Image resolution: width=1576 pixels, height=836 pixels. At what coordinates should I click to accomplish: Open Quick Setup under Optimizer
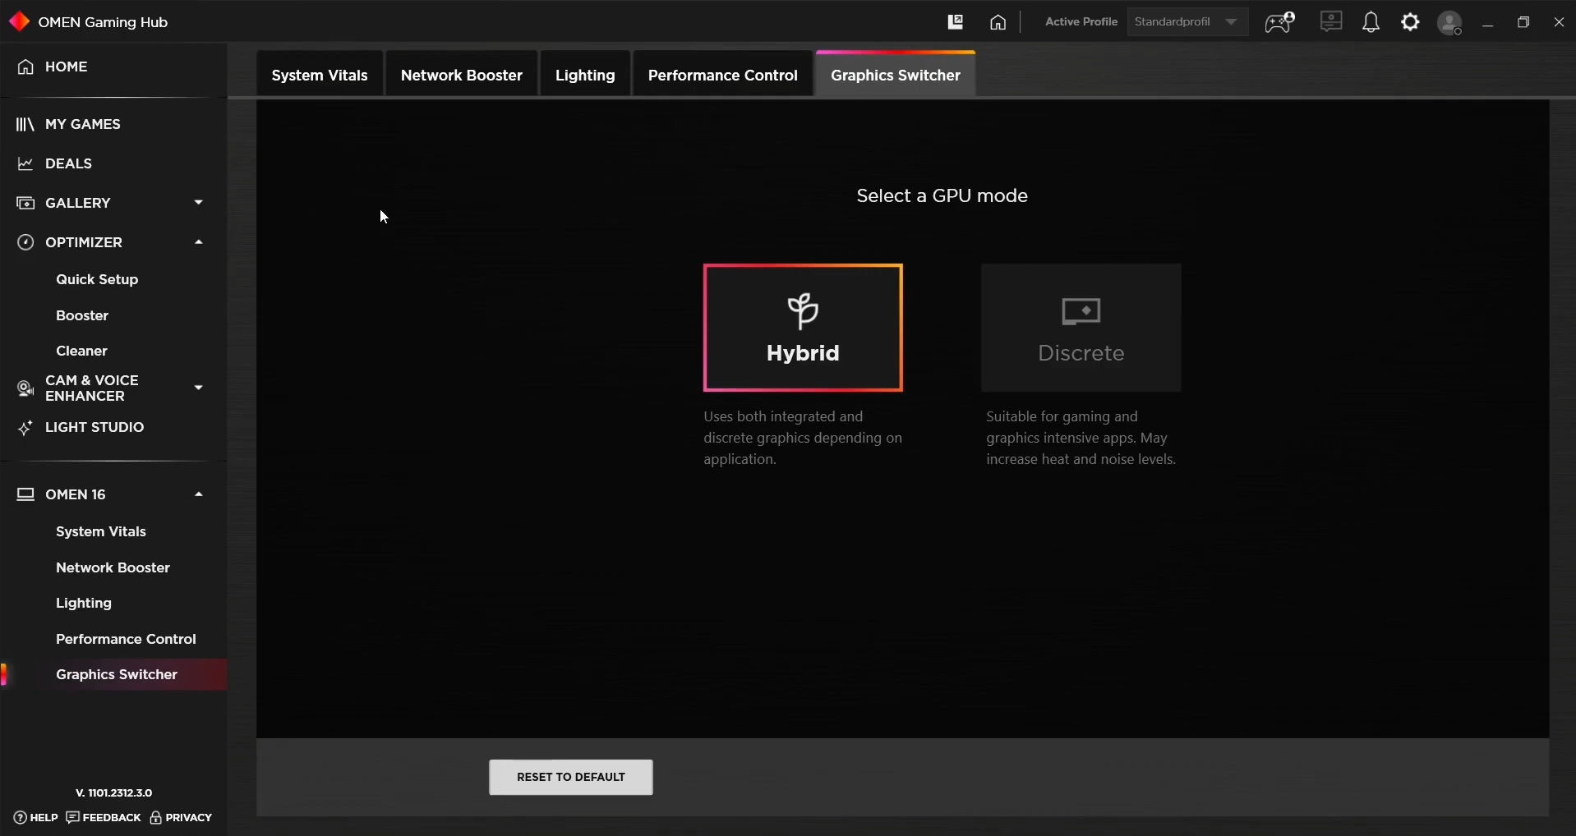(96, 278)
